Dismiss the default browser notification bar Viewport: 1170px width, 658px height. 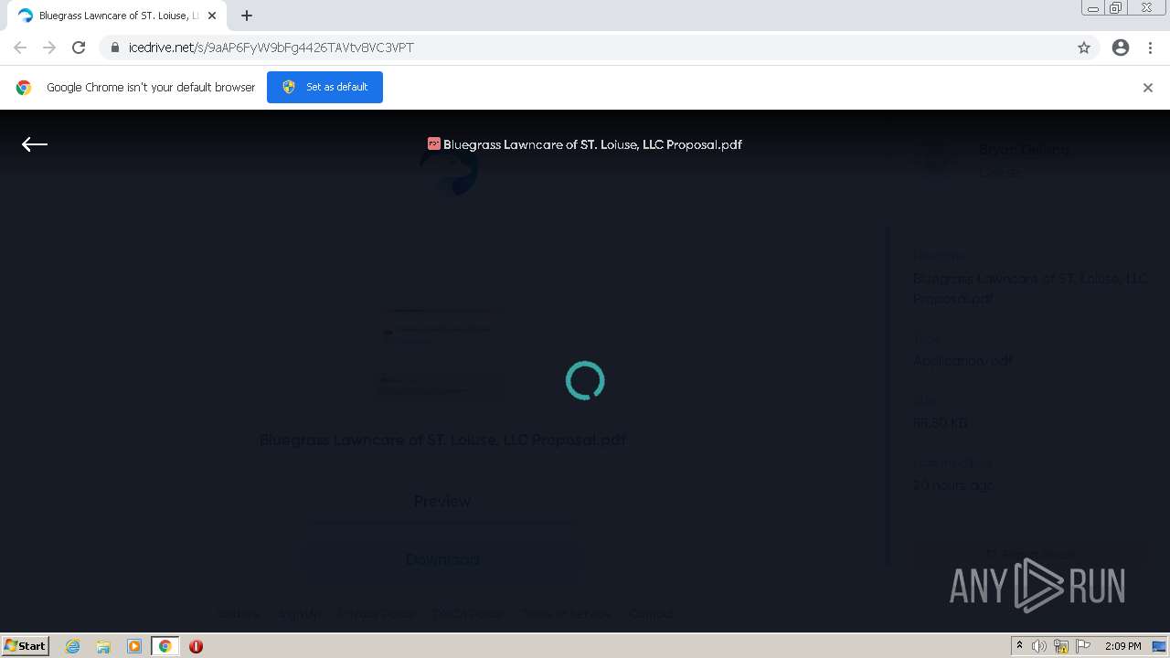pyautogui.click(x=1148, y=88)
